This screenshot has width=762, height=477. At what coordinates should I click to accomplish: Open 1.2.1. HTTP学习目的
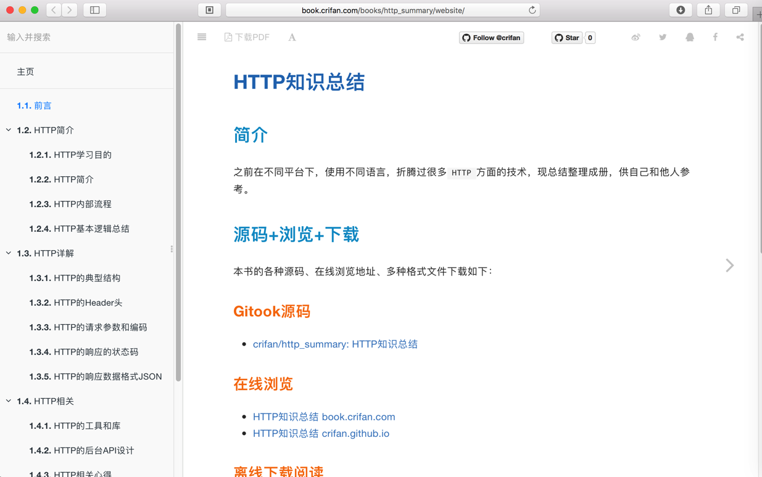click(70, 155)
